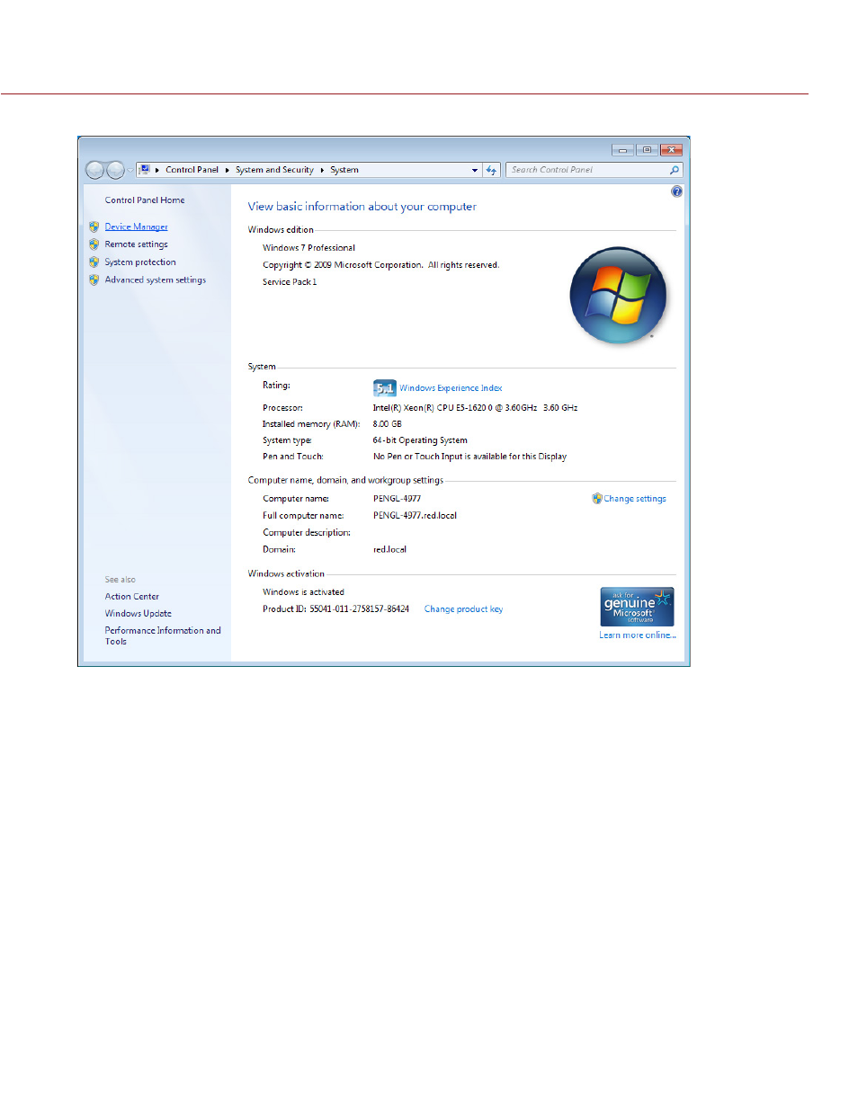This screenshot has width=858, height=1110.
Task: Open the recent pages arrow beside Forward
Action: pyautogui.click(x=130, y=170)
